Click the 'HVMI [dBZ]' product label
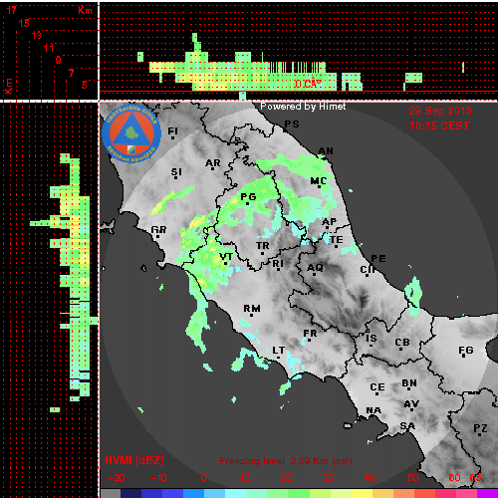Image resolution: width=498 pixels, height=498 pixels. coord(134,460)
